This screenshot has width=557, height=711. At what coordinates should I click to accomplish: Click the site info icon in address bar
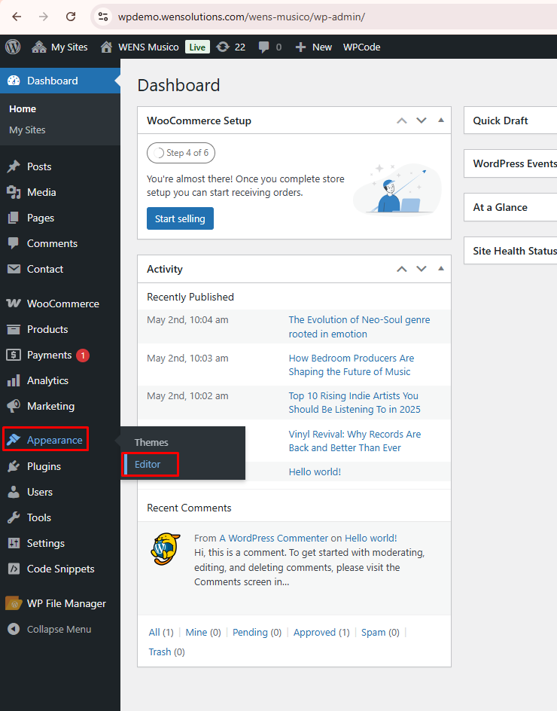[103, 17]
